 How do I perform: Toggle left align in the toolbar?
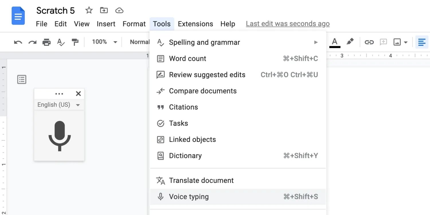pyautogui.click(x=422, y=42)
